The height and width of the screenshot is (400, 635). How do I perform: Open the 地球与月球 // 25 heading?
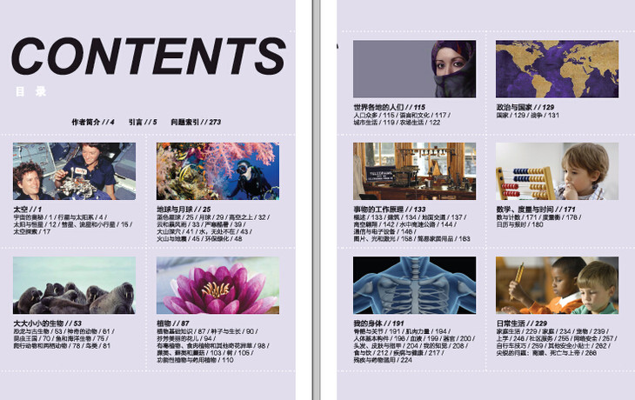click(184, 210)
